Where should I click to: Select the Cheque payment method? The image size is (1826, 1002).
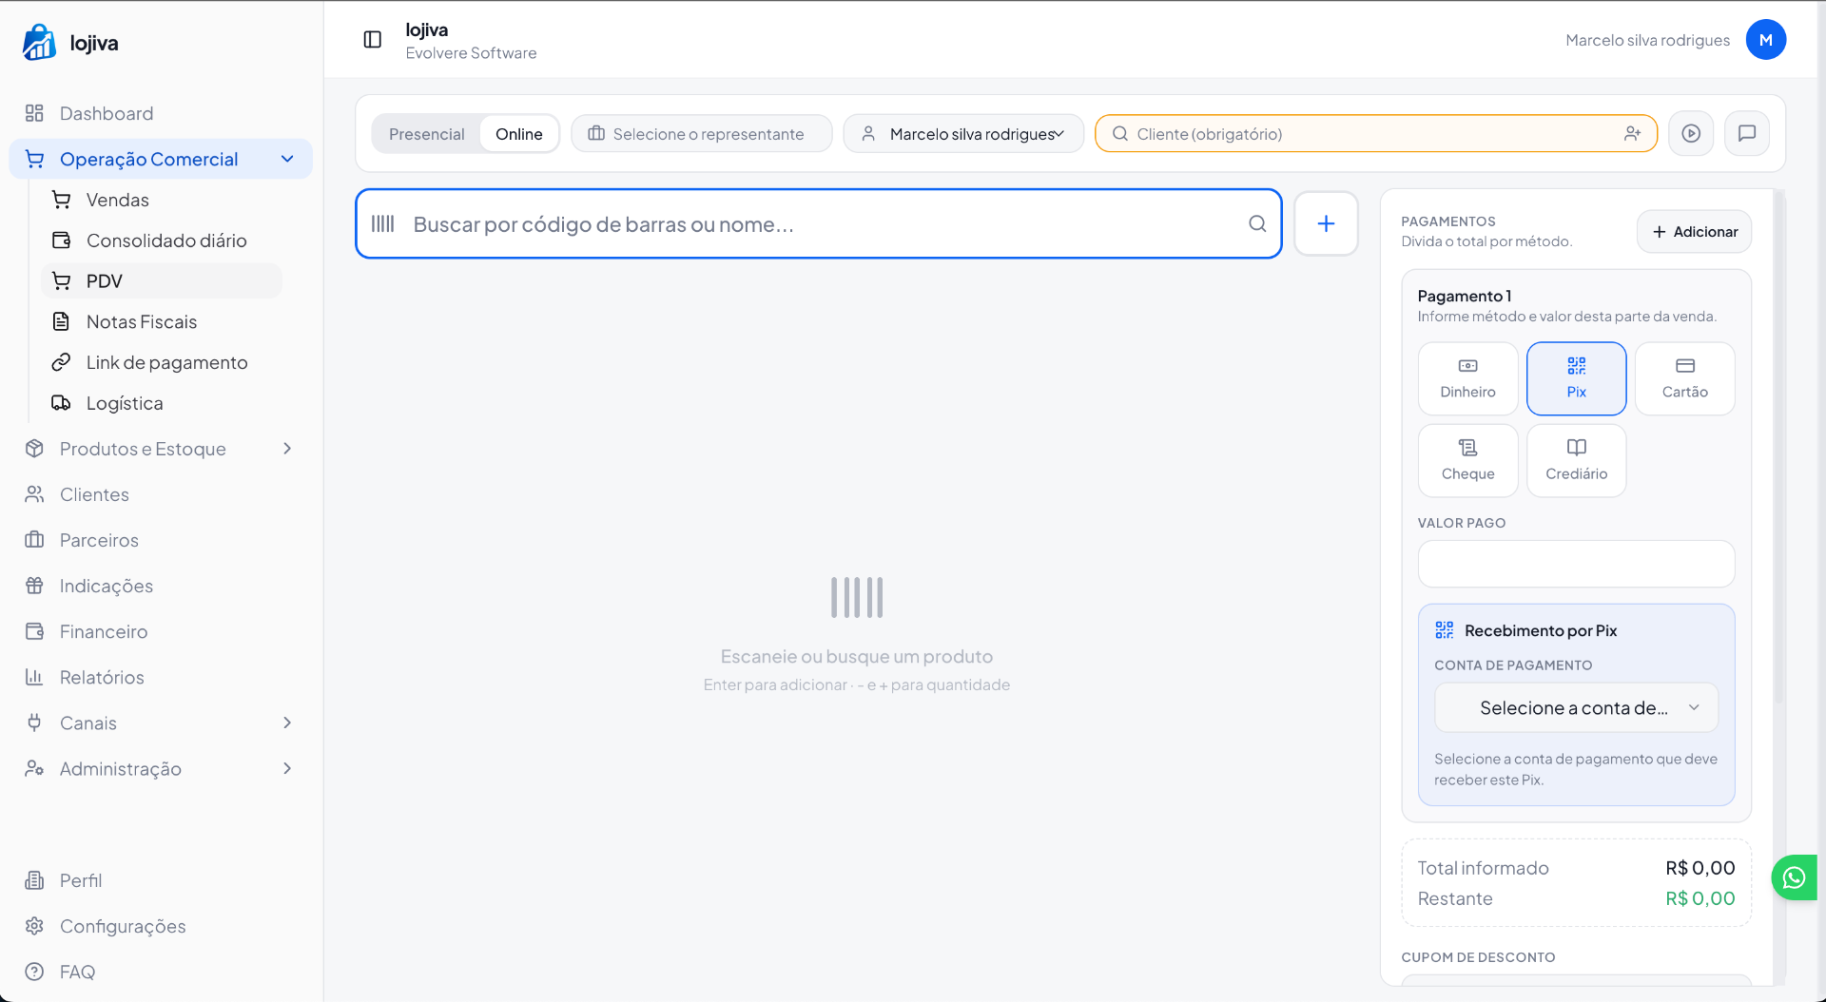[1467, 460]
